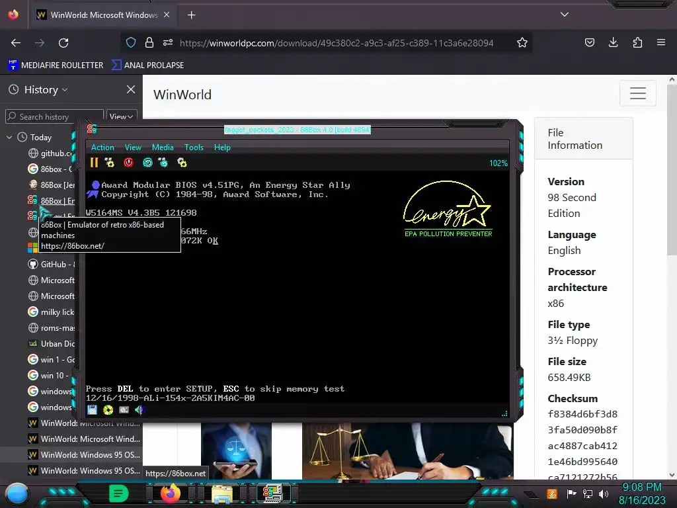Image resolution: width=677 pixels, height=508 pixels.
Task: Click the system tray volume speaker icon
Action: pos(603,493)
